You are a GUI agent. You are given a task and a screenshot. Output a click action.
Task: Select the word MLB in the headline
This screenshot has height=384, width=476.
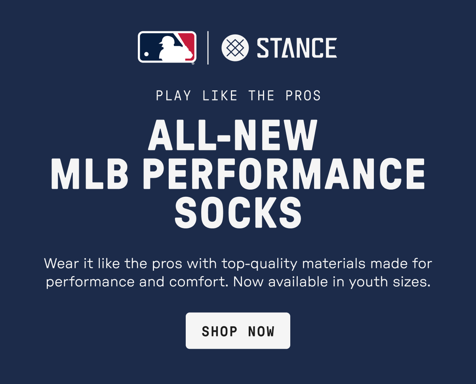(x=90, y=174)
